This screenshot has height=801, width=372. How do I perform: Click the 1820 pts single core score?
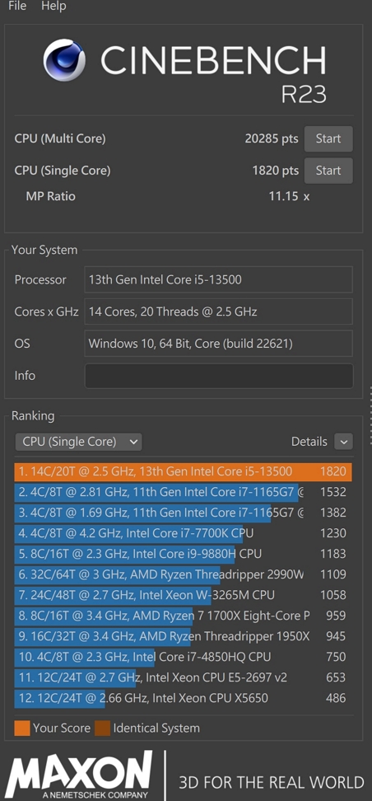[275, 171]
